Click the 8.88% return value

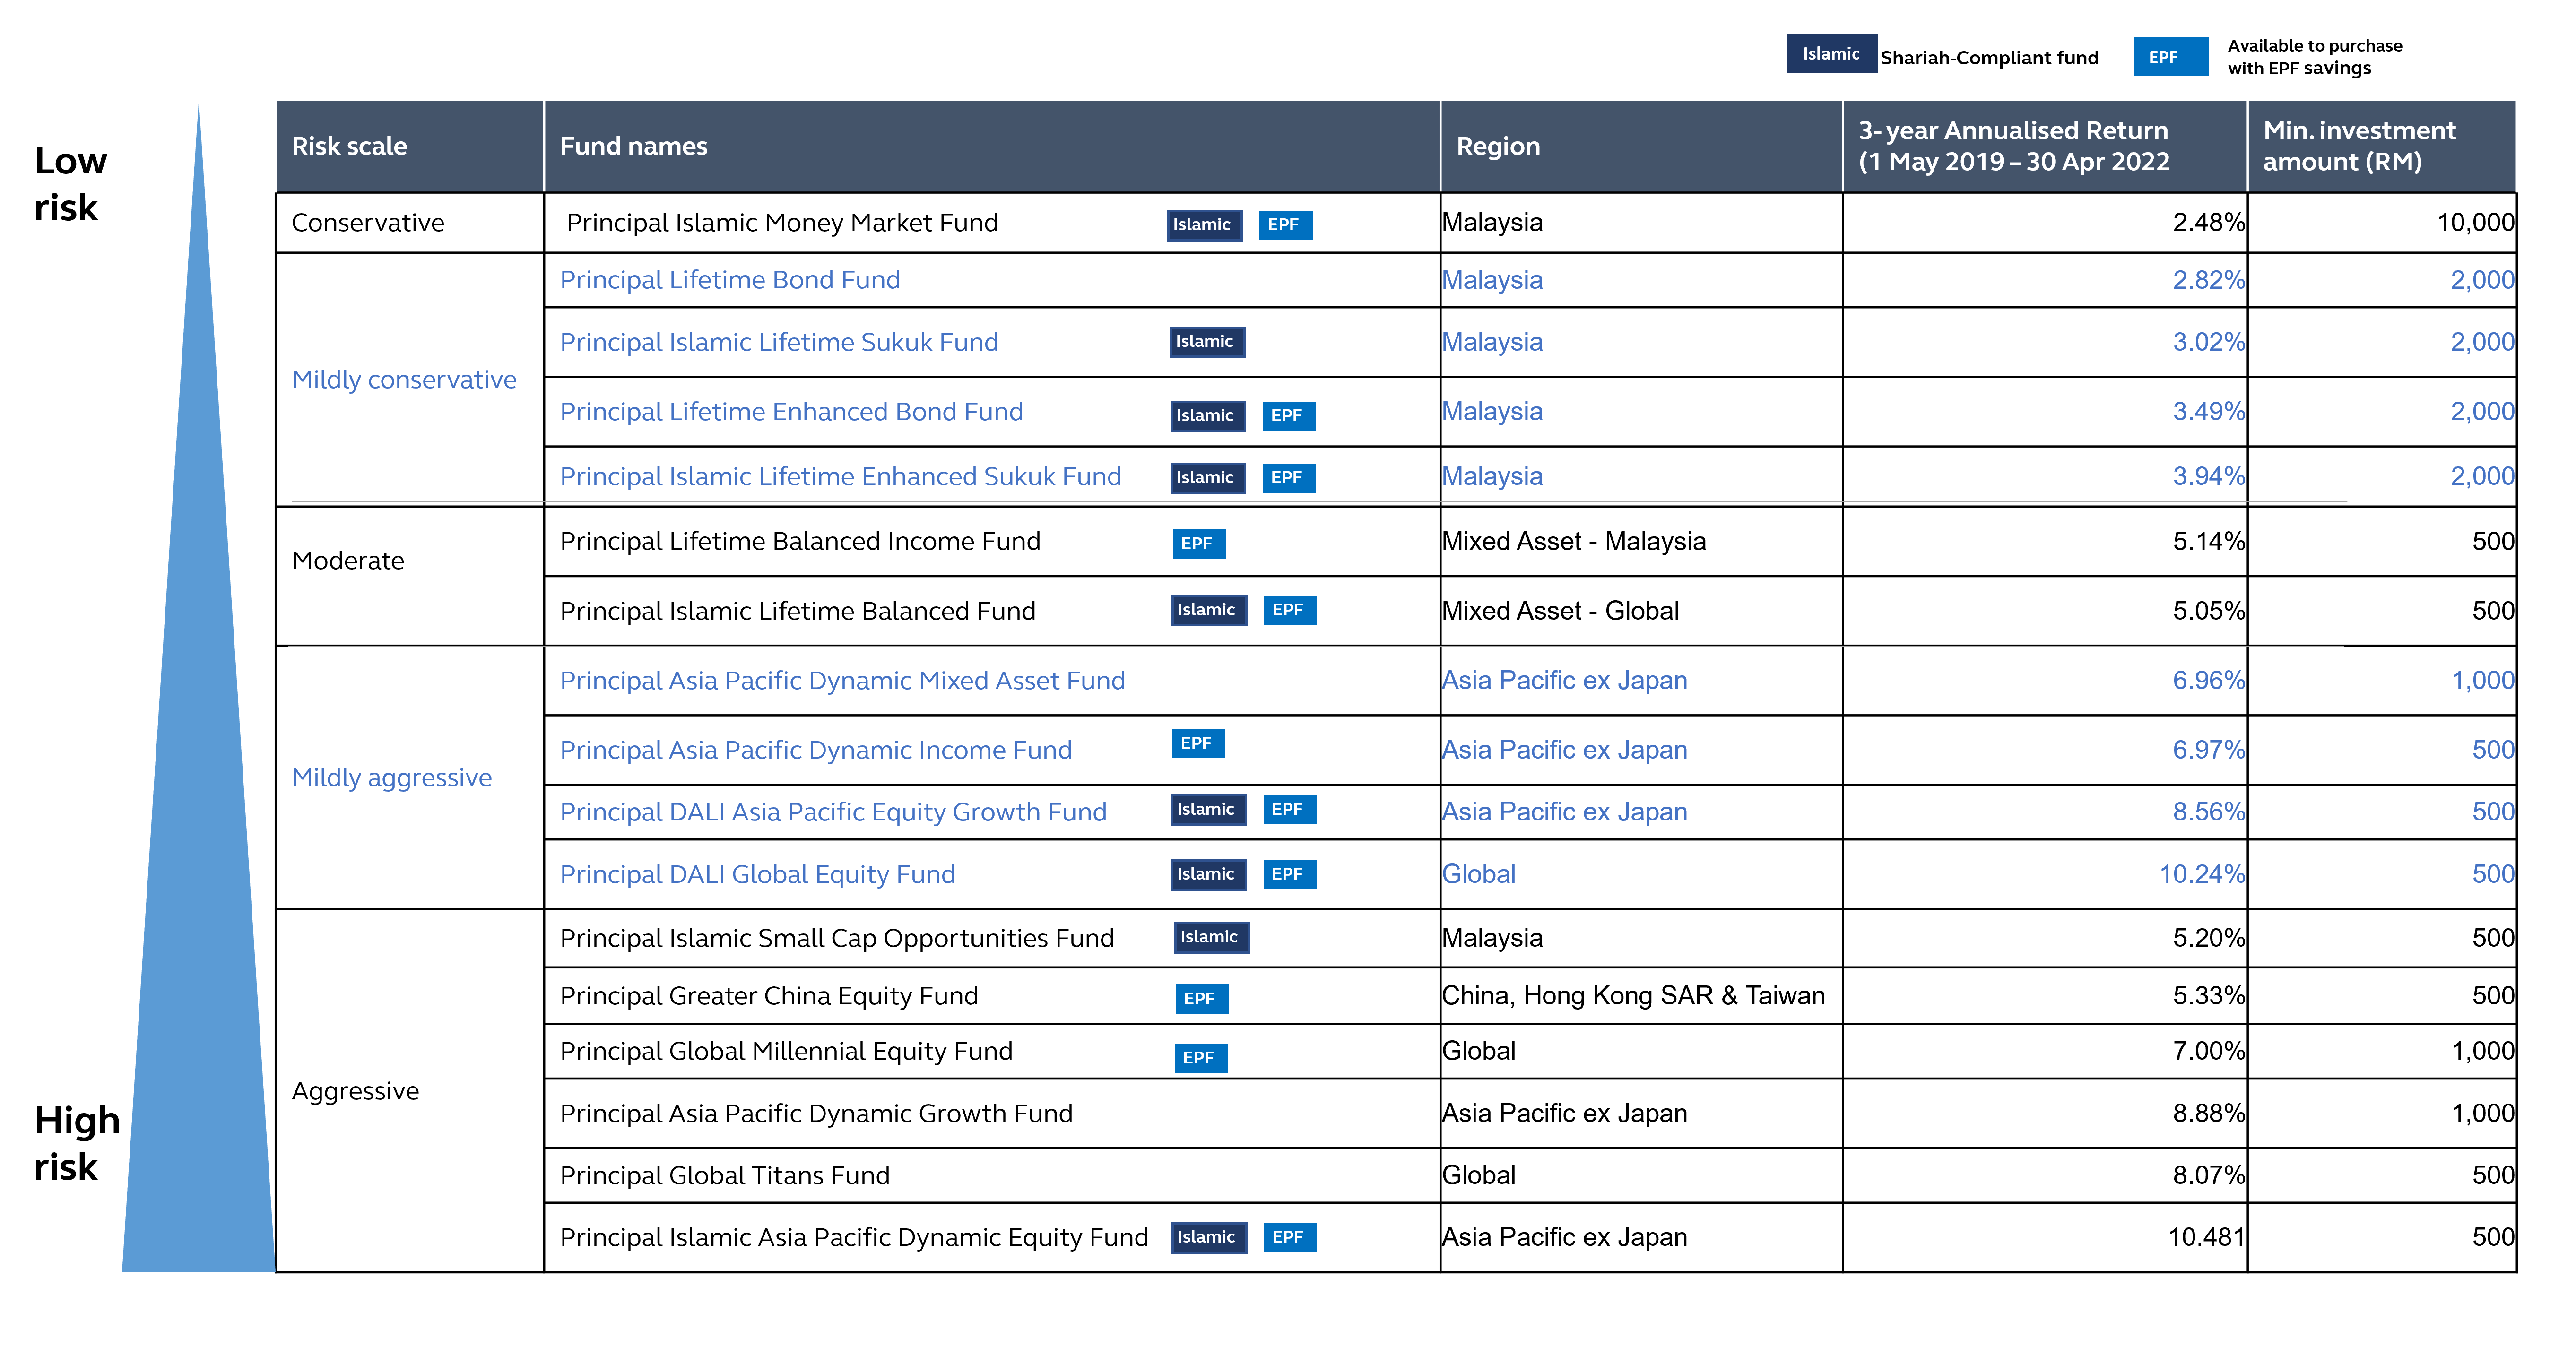[2209, 1114]
